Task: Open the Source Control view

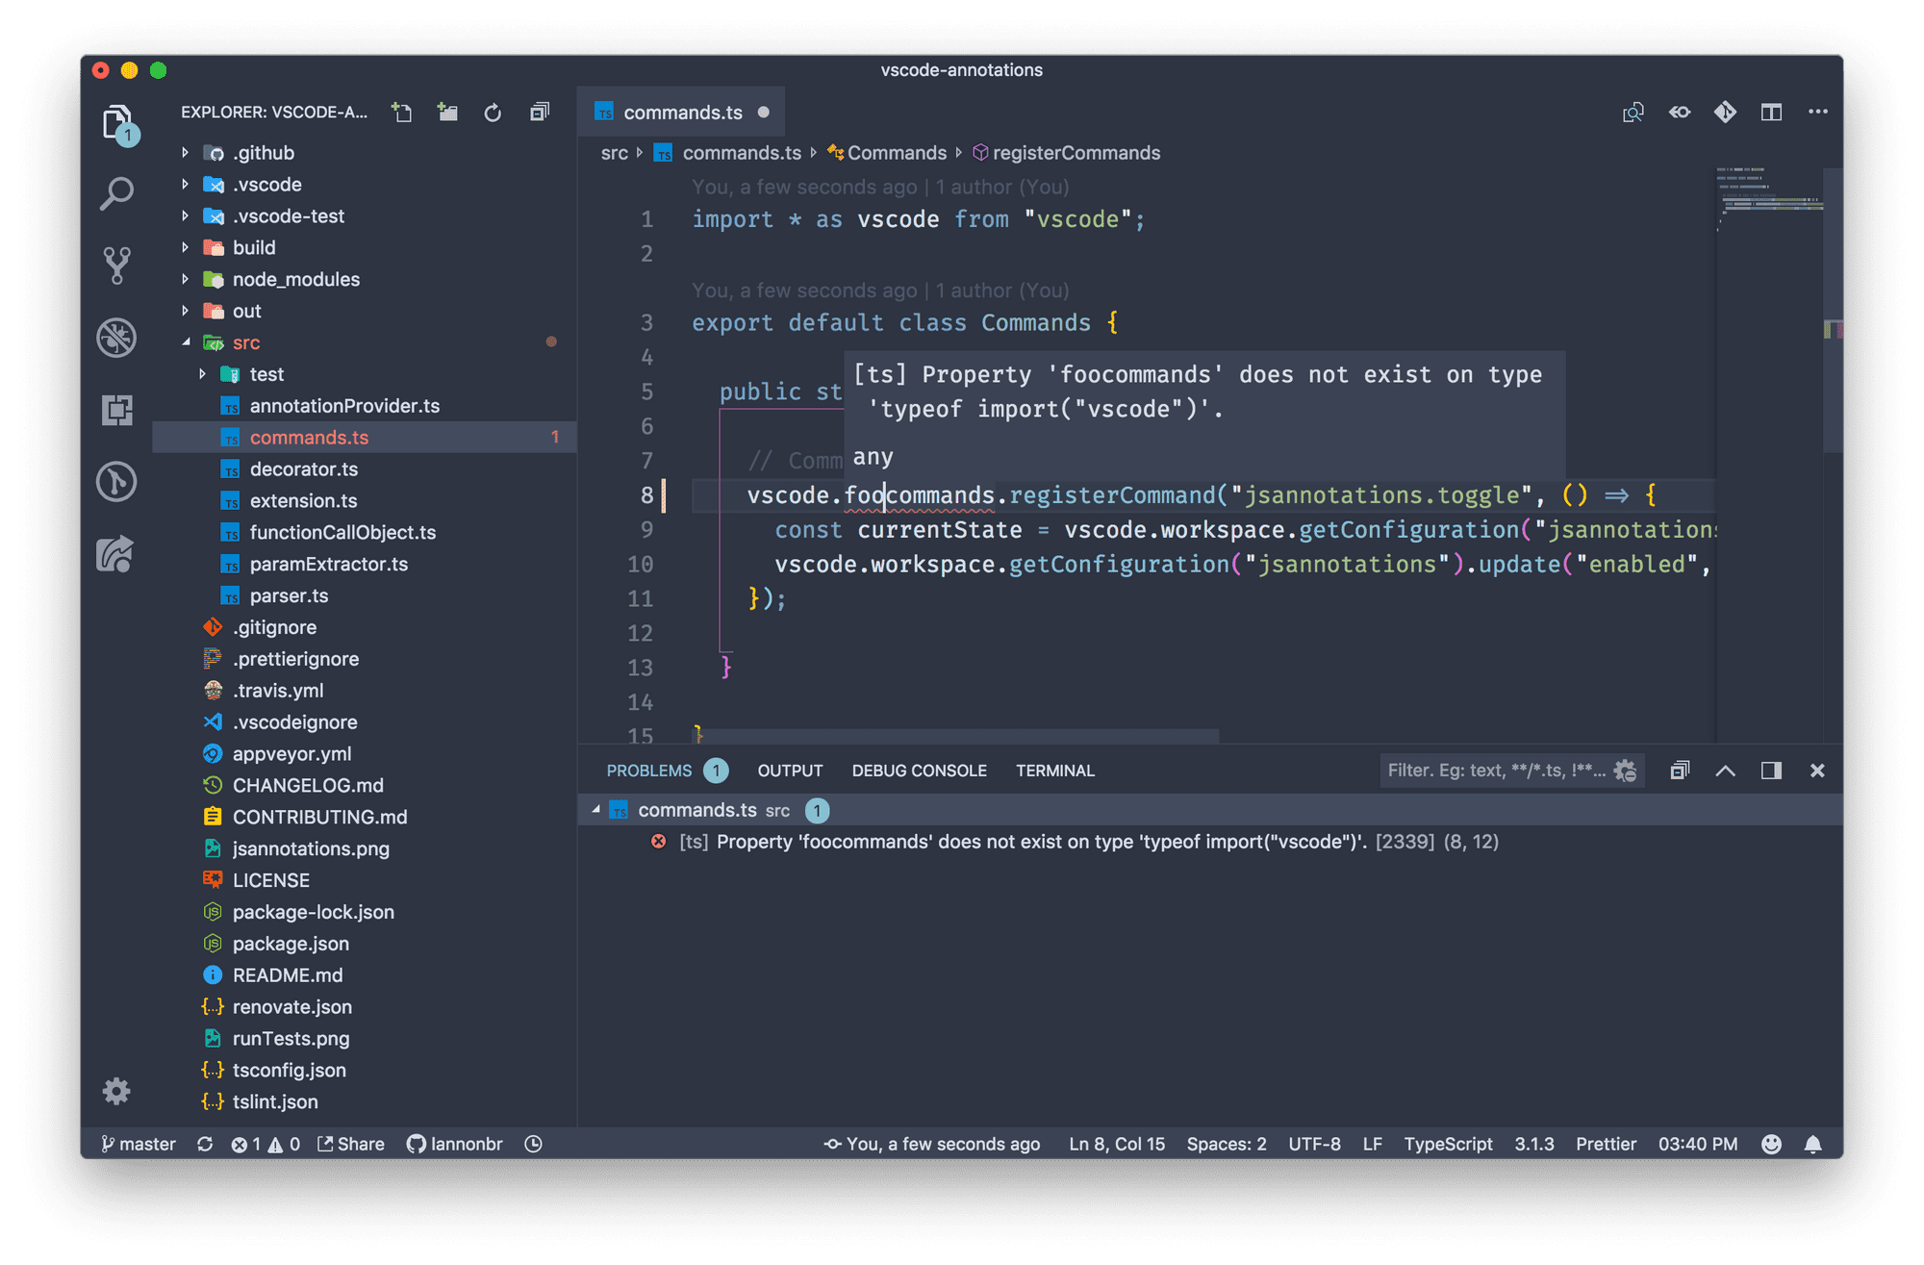Action: (x=116, y=266)
